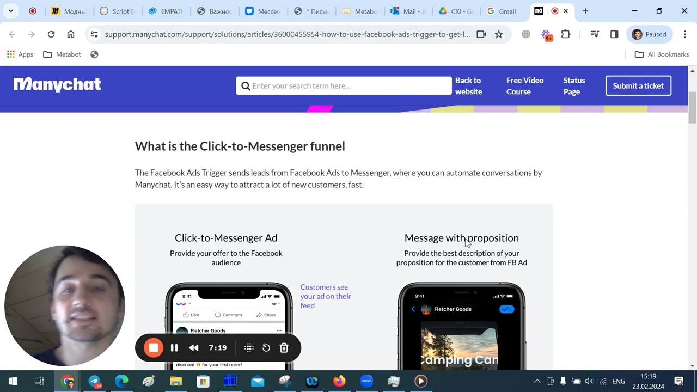Open File Explorer from the taskbar
This screenshot has height=392, width=697.
pyautogui.click(x=176, y=381)
